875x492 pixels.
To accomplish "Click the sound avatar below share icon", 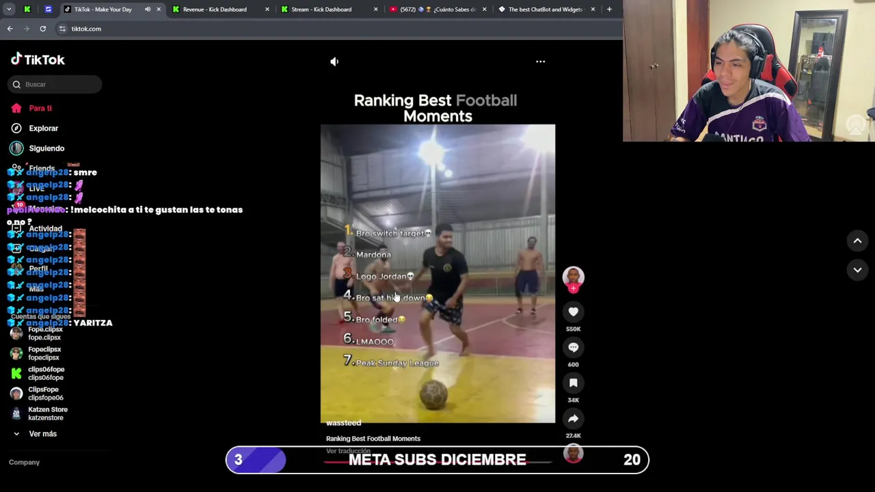I will [573, 454].
